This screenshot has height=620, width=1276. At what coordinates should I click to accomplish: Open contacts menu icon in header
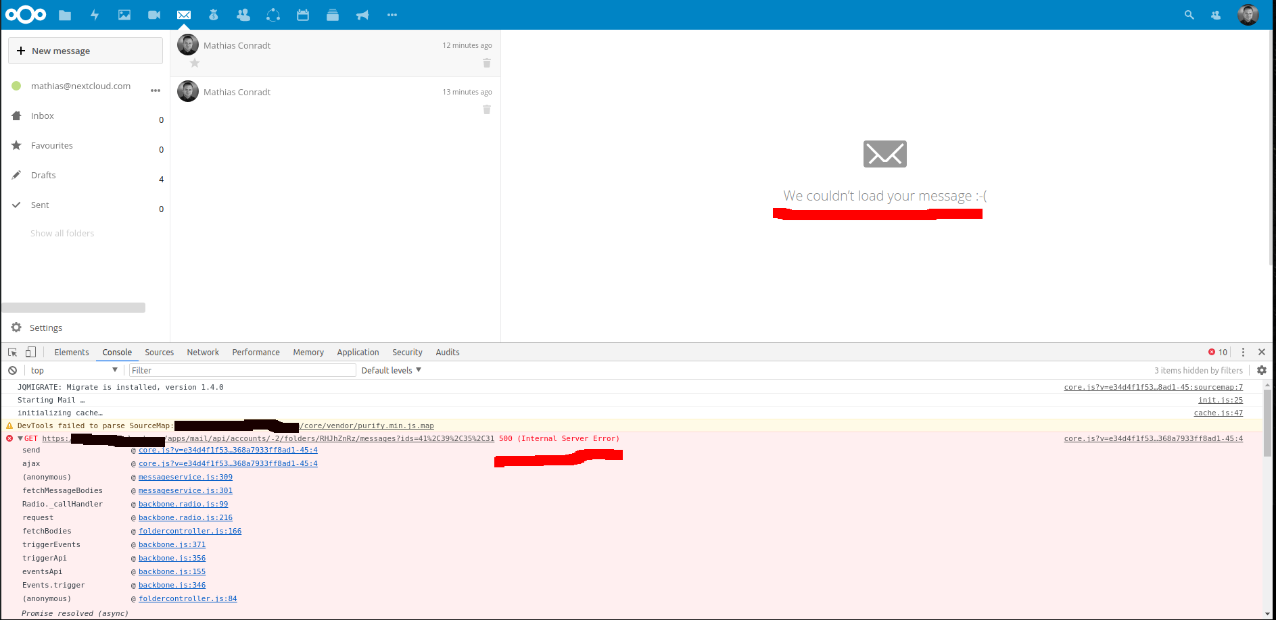1216,15
